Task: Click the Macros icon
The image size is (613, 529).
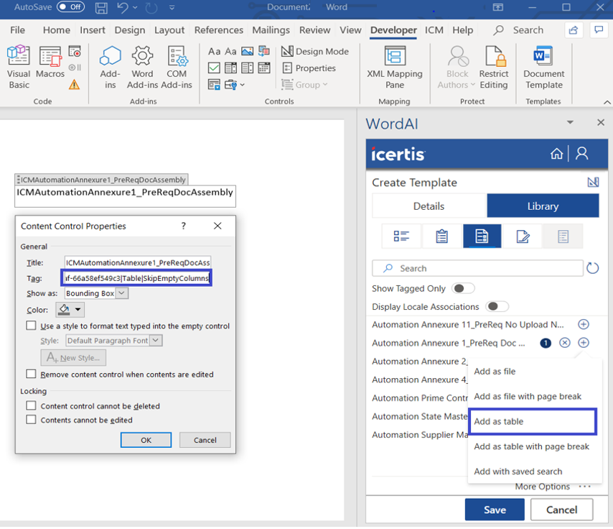Action: point(50,68)
